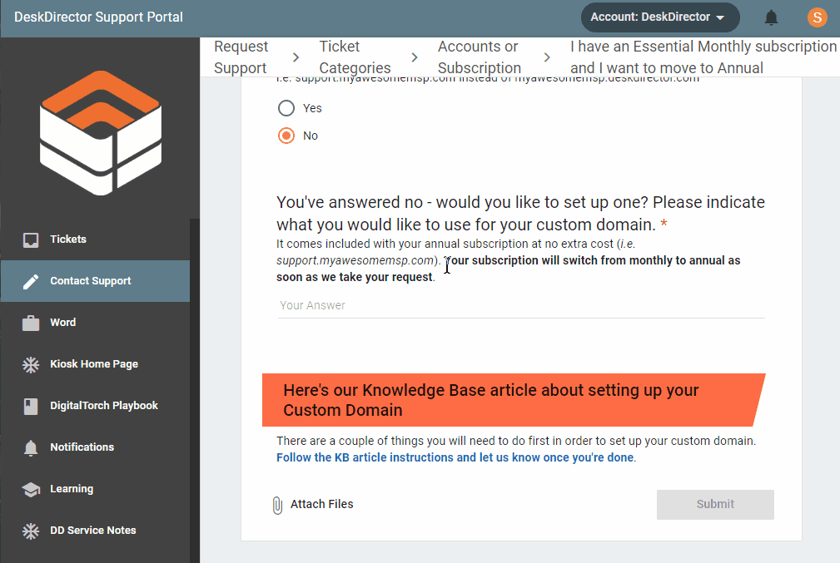Click the Your Answer input field
The width and height of the screenshot is (840, 563).
pyautogui.click(x=520, y=305)
